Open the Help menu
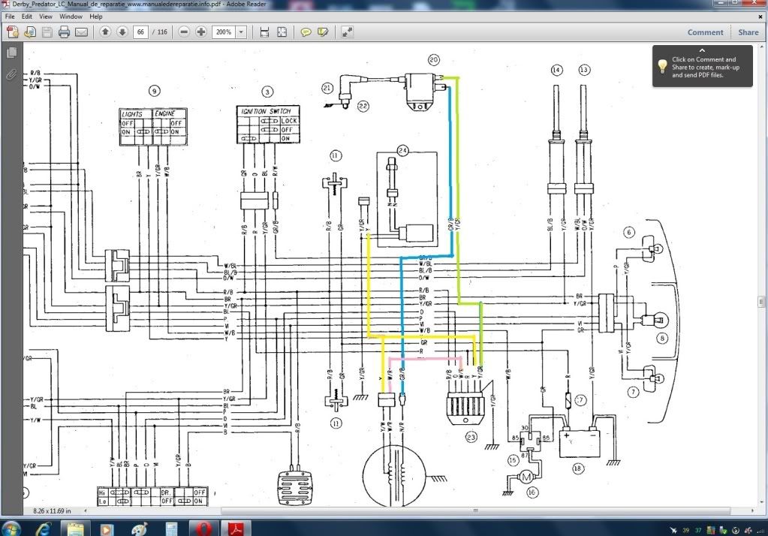The width and height of the screenshot is (768, 536). [x=96, y=17]
